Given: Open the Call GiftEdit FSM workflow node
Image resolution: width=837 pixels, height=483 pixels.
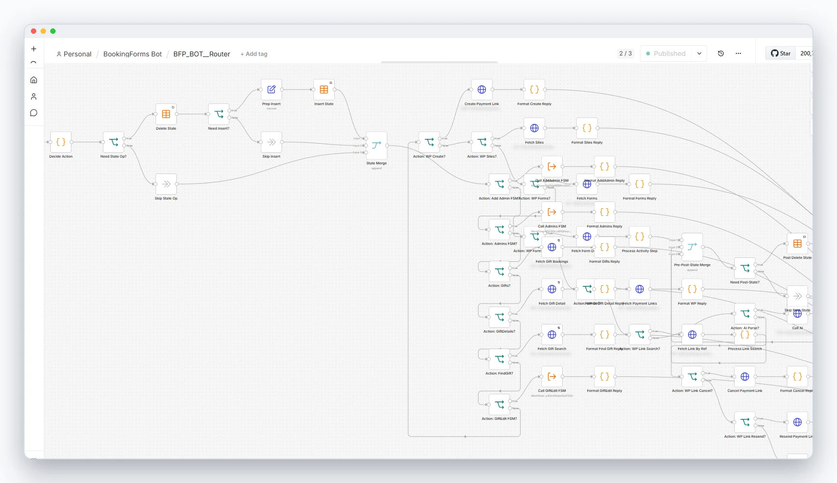Looking at the screenshot, I should tap(552, 376).
